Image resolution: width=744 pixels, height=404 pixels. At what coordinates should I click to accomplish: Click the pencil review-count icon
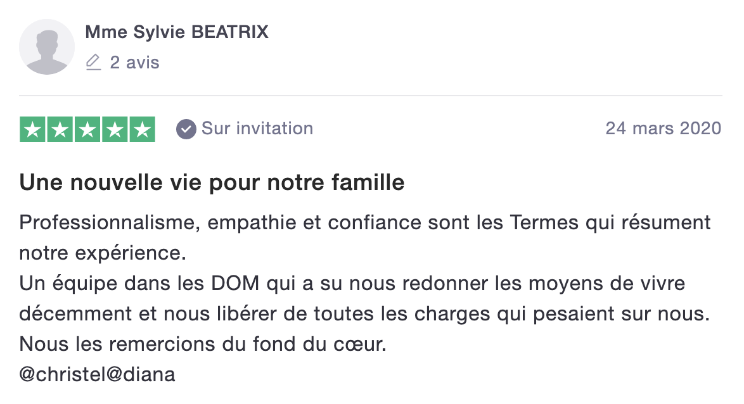point(93,62)
